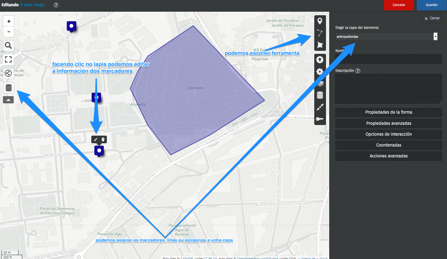Edit the marker using the pencil icon
Image resolution: width=447 pixels, height=259 pixels.
click(x=95, y=139)
